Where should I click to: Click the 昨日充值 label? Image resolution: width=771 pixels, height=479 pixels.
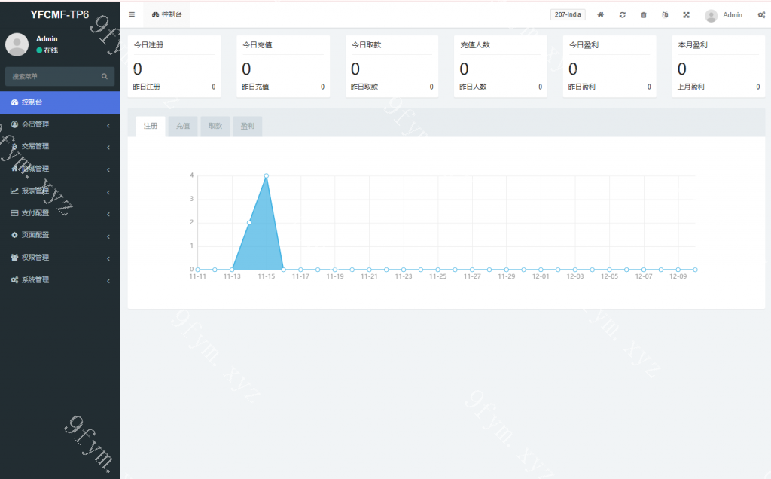255,87
